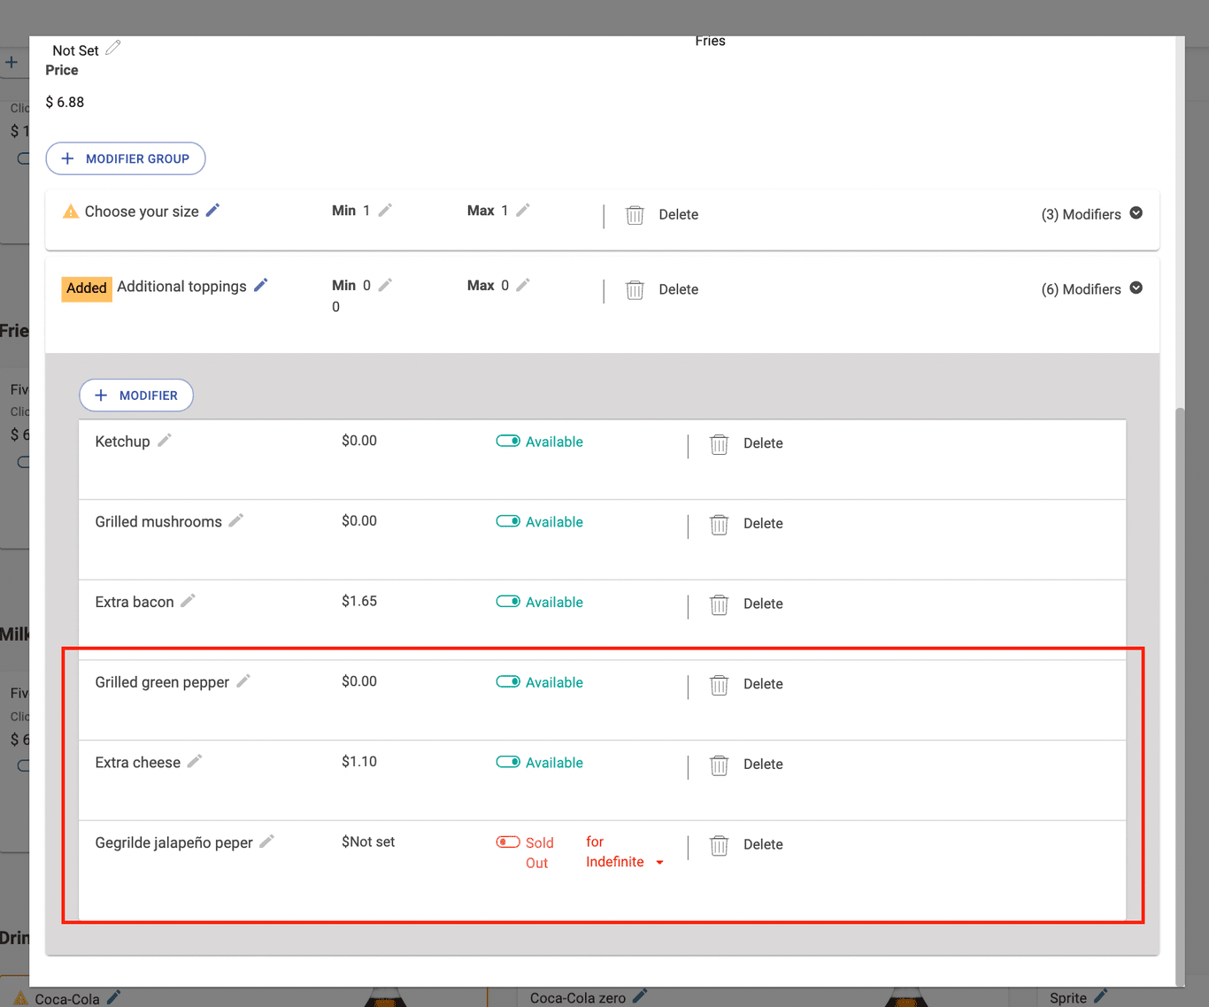
Task: Toggle Grilled green pepper availability
Action: [508, 681]
